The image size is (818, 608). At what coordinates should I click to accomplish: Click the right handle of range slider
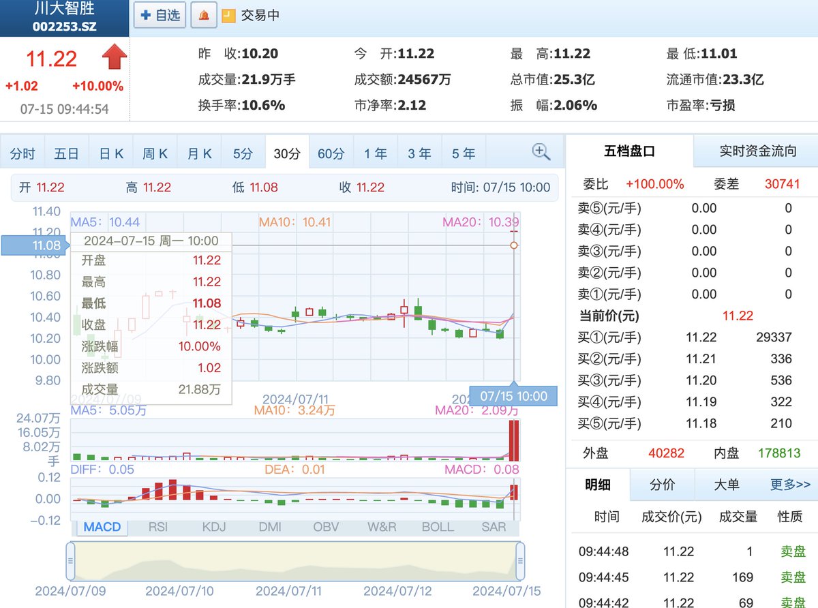tap(520, 560)
